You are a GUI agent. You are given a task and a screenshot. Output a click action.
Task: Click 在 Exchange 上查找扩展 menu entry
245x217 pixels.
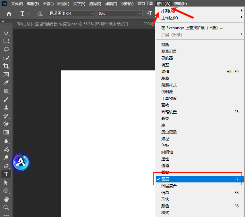click(192, 28)
